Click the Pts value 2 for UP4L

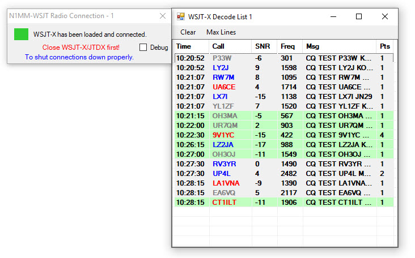tap(382, 174)
